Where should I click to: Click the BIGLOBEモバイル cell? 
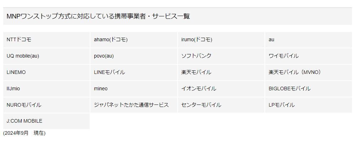click(309, 89)
